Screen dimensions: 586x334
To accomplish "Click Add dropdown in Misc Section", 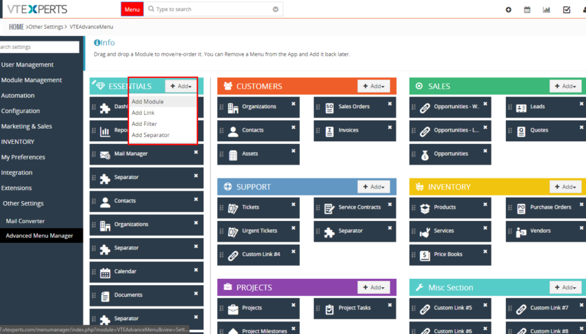I will 565,288.
